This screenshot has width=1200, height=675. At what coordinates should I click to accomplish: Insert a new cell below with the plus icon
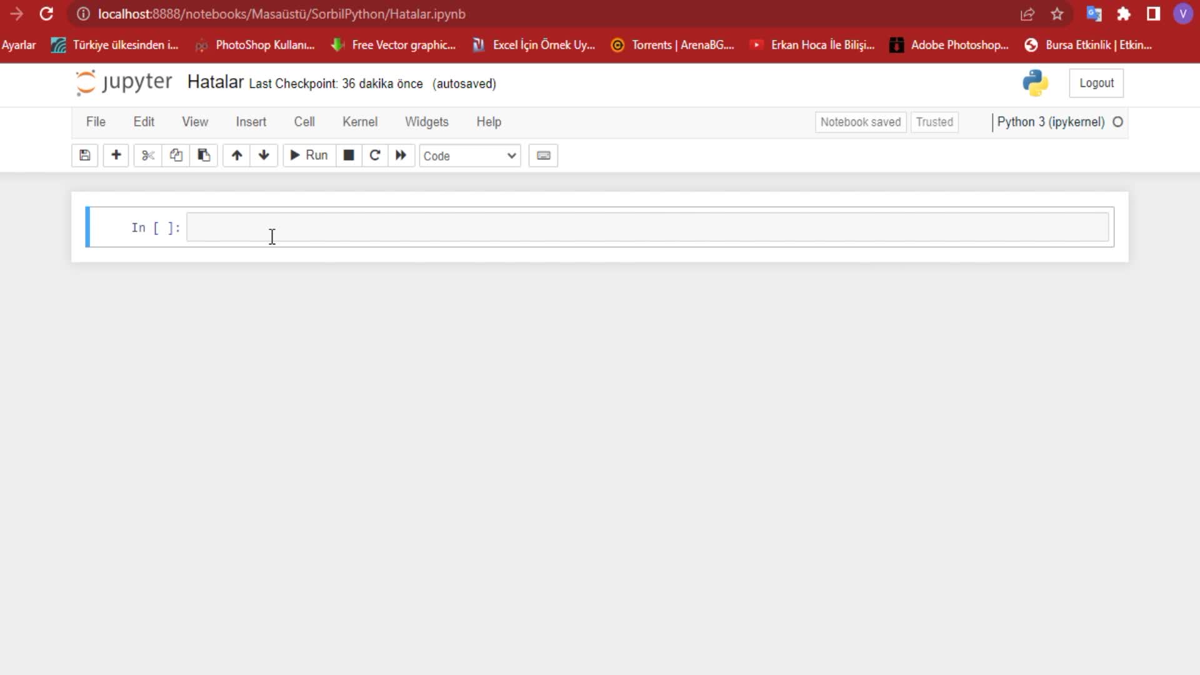tap(116, 156)
